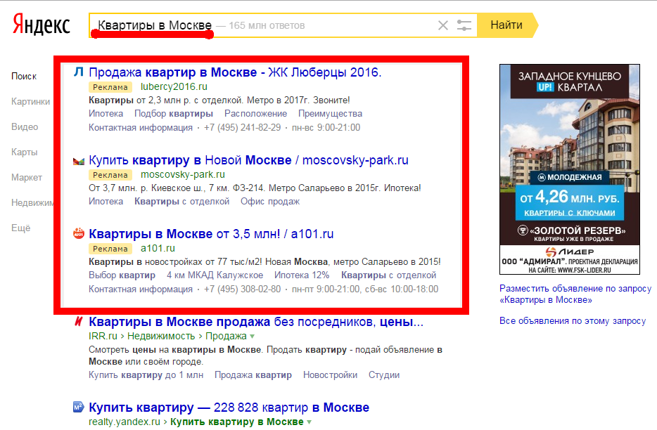
Task: Click the IRR.ru red favicon
Action: pyautogui.click(x=79, y=321)
